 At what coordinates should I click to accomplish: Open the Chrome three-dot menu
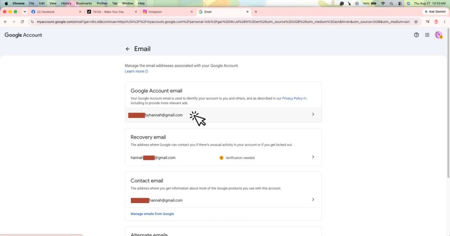tap(445, 22)
